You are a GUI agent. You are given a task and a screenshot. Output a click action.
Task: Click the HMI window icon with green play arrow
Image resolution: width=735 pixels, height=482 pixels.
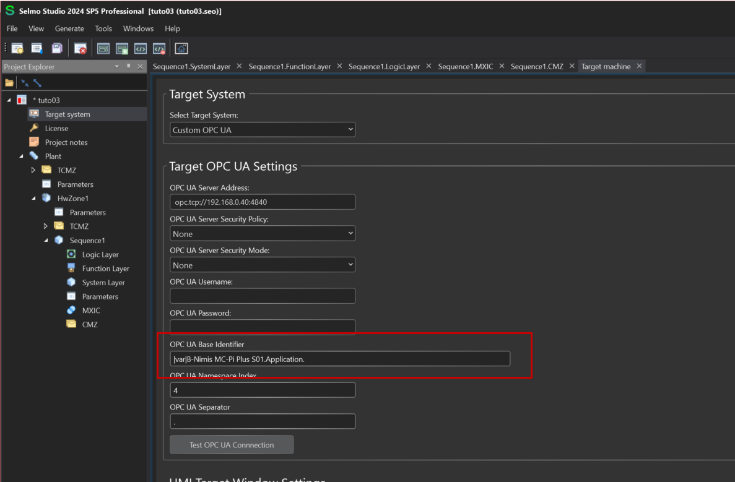click(122, 48)
